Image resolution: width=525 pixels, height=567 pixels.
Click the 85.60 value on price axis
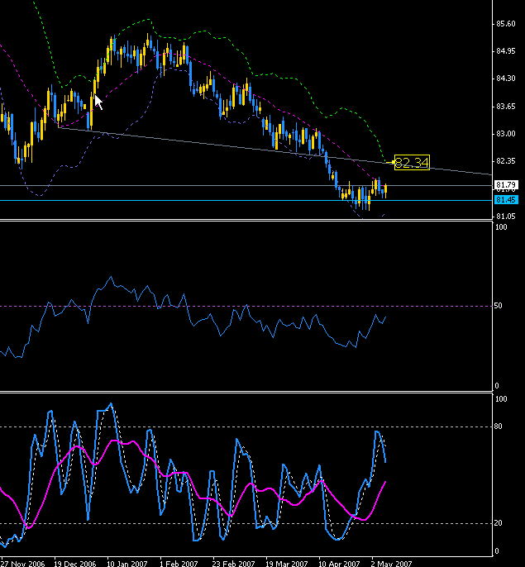point(506,24)
